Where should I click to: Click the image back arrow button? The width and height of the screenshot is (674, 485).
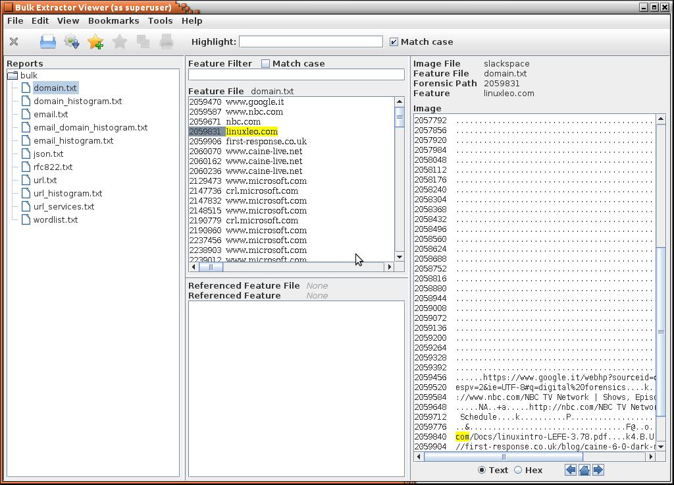571,470
